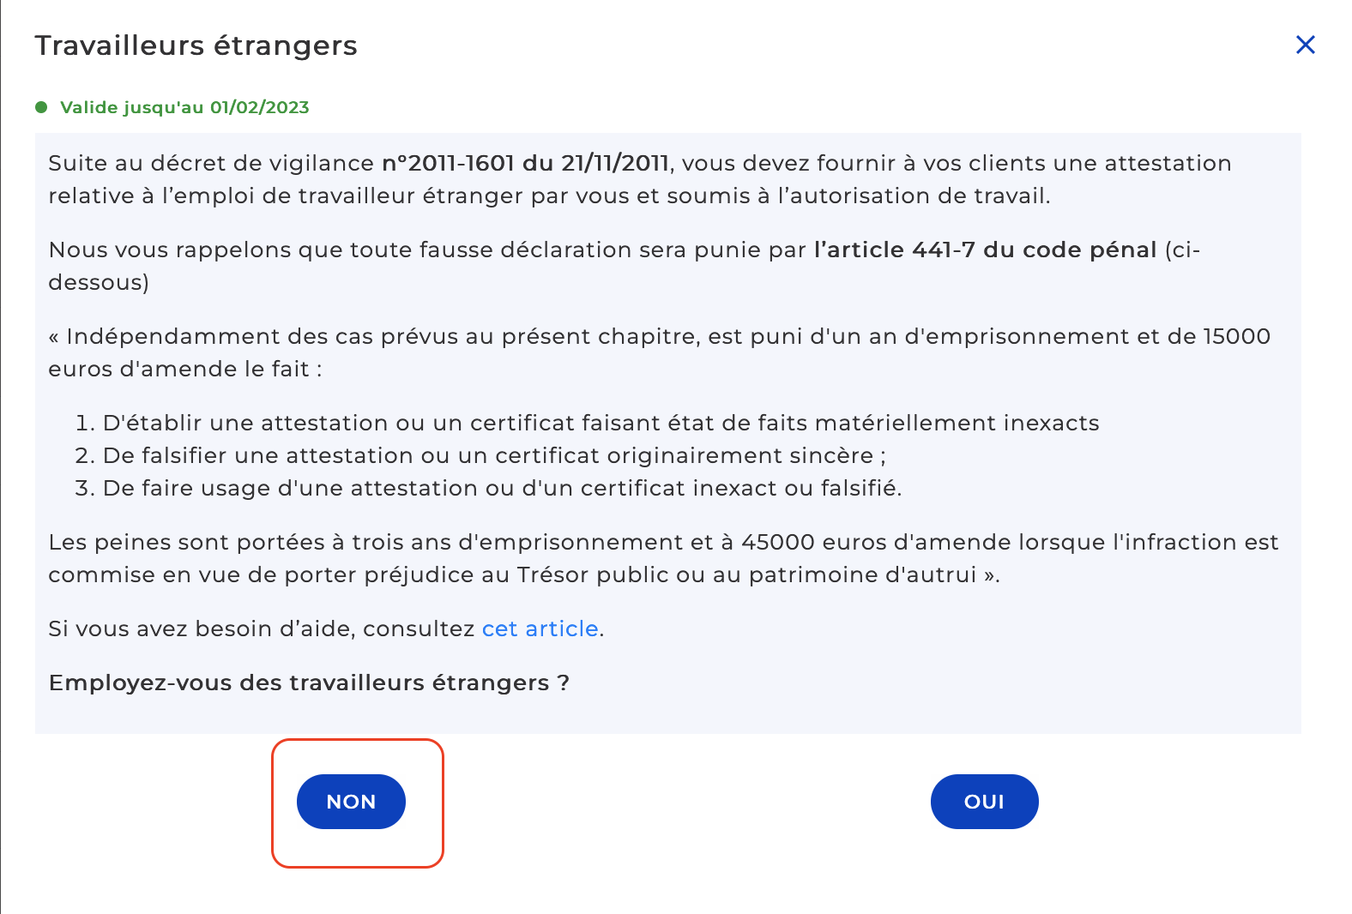Click the sentence 'Si vous avez besoin d'aide'

326,628
